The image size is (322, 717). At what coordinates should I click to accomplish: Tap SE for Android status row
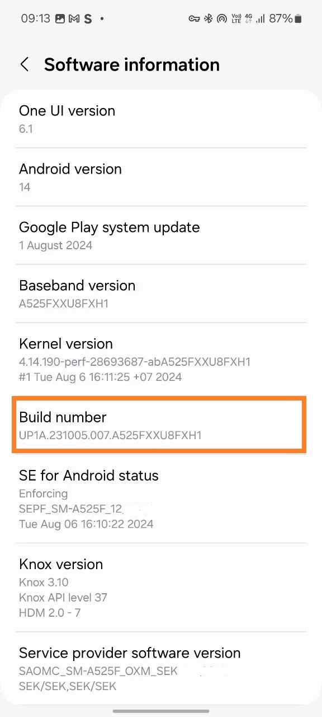(161, 499)
